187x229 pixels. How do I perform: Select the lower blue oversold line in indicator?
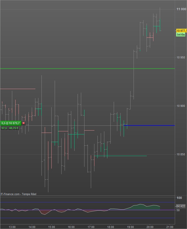(88, 218)
